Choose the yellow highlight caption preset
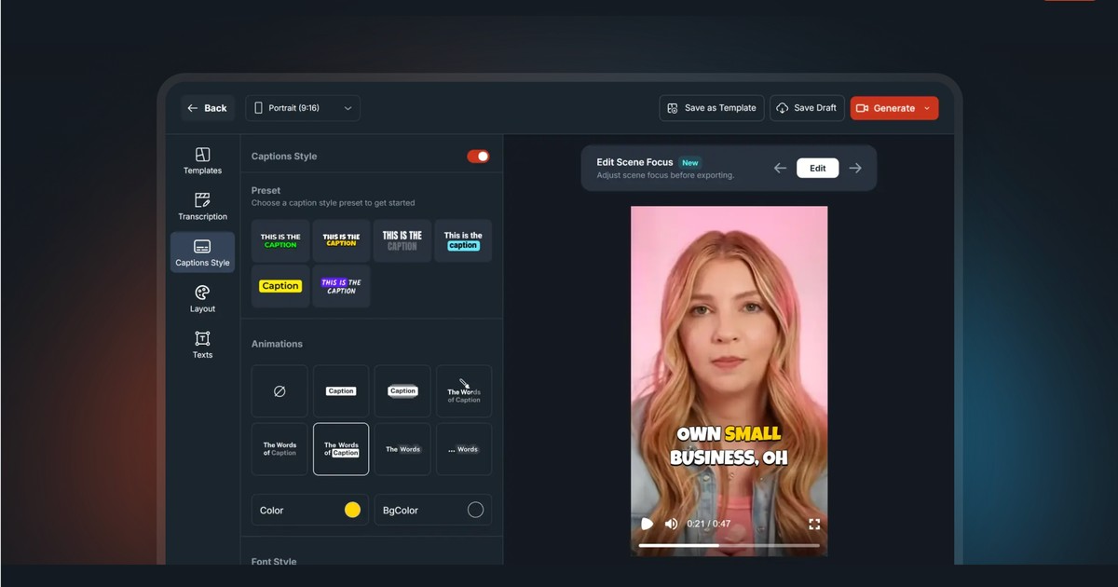1118x587 pixels. [x=341, y=240]
